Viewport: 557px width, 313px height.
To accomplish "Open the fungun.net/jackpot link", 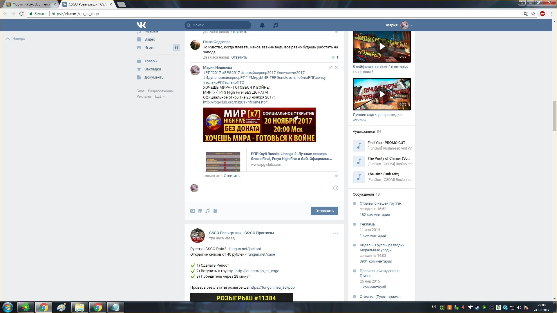I will pyautogui.click(x=245, y=249).
